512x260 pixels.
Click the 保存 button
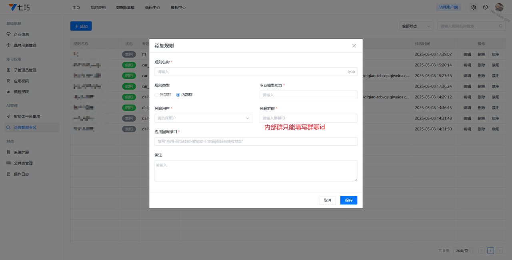pyautogui.click(x=348, y=200)
